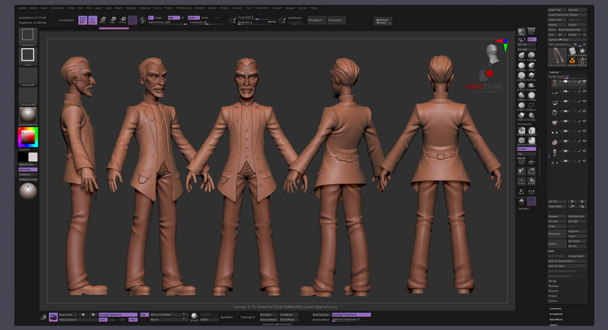Select the Rotate transform tool in top shelf
This screenshot has height=330, width=608.
click(122, 20)
